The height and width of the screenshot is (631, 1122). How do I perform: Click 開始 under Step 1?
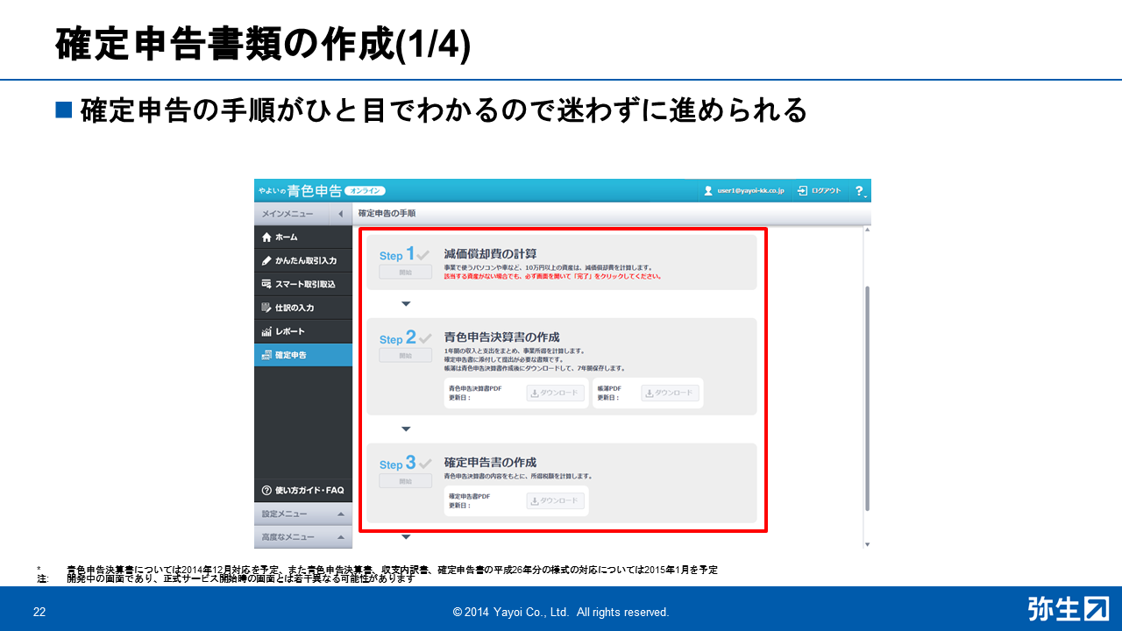pos(405,272)
